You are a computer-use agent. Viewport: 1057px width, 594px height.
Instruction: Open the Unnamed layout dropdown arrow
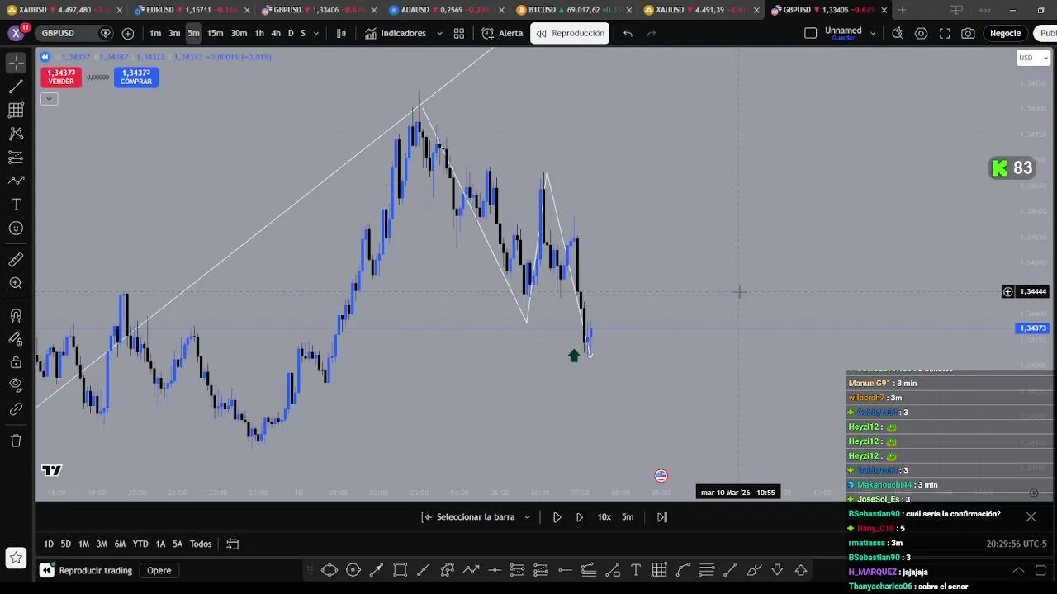[x=873, y=34]
